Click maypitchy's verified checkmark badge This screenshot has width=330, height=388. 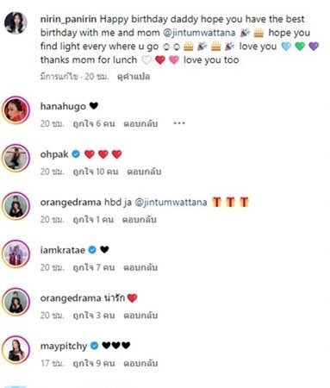[x=94, y=346]
